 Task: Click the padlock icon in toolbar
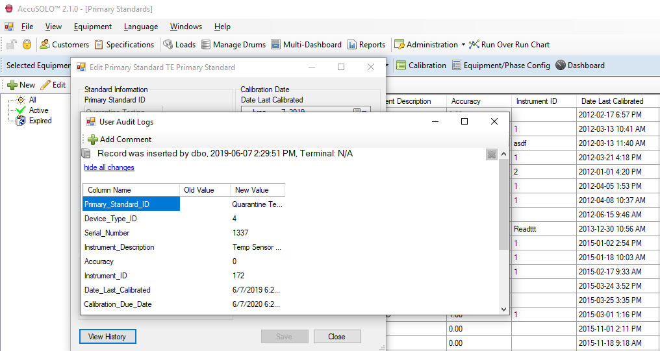click(x=27, y=45)
